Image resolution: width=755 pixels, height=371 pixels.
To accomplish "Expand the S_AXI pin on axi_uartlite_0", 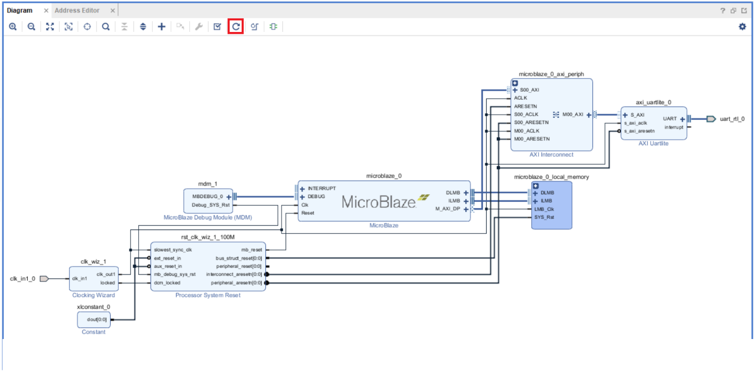I will coord(625,115).
